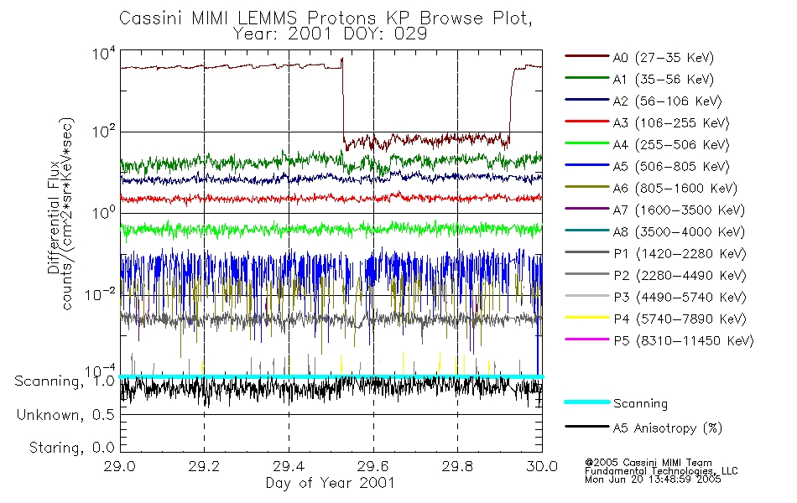Select the A2 (56-106 KeV) legend label

pos(667,101)
